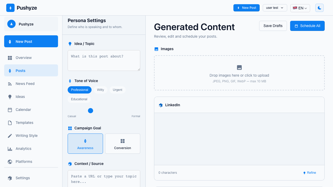The height and width of the screenshot is (187, 333).
Task: Expand the Awareness campaign goal option
Action: point(85,144)
